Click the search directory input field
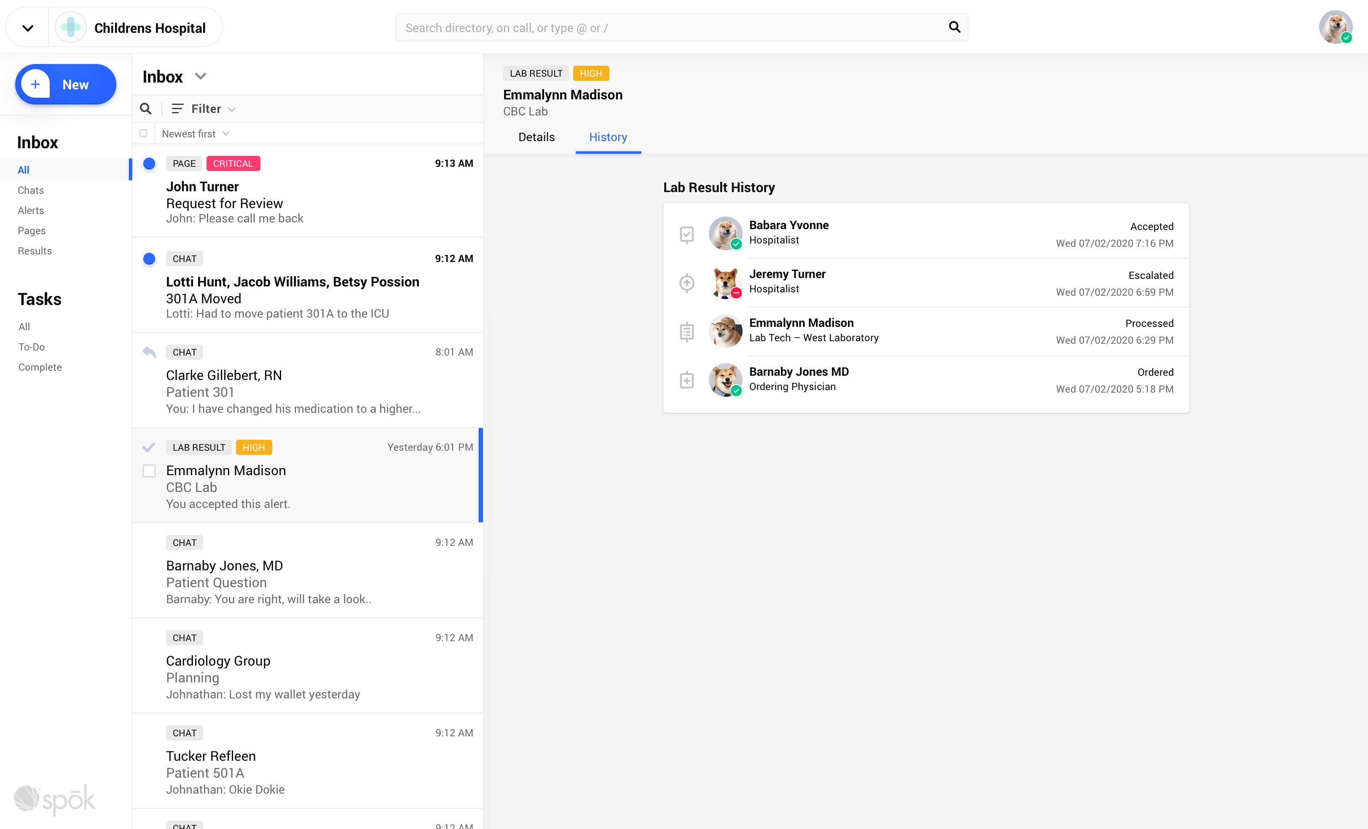The image size is (1368, 829). click(681, 27)
